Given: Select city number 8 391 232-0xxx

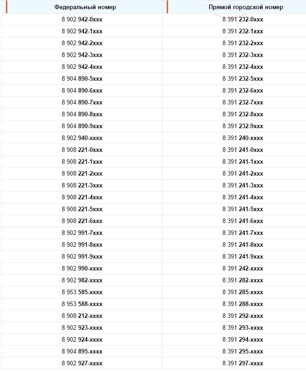Looking at the screenshot, I should point(243,20).
